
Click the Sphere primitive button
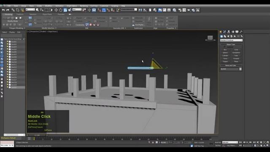pos(225,52)
